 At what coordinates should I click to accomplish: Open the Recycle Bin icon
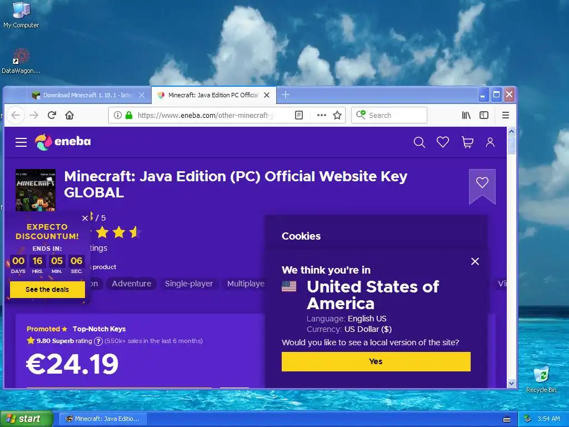[541, 379]
